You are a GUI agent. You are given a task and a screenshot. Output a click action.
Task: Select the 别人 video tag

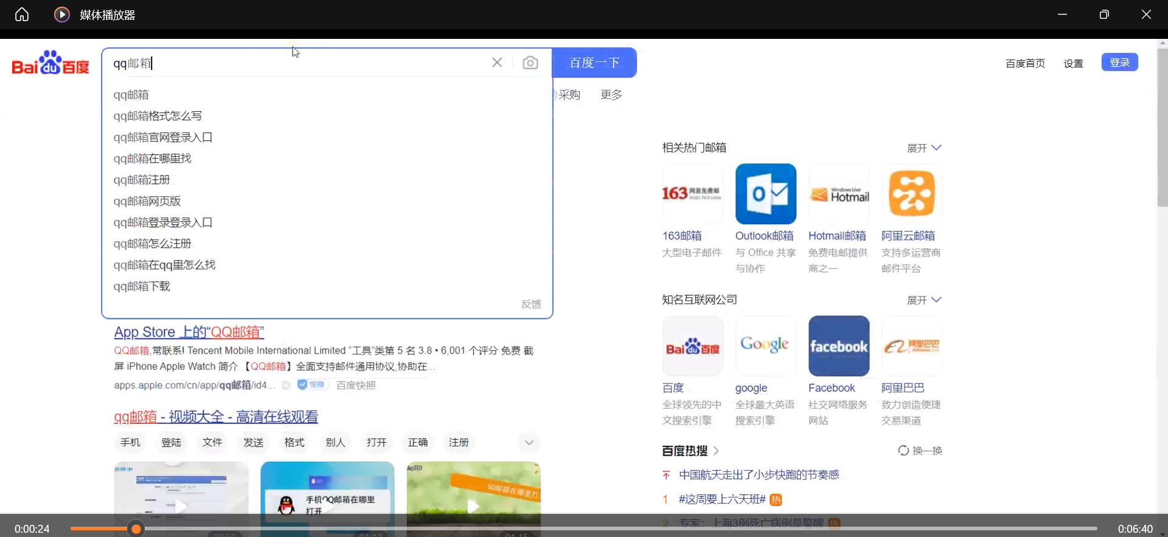coord(335,442)
